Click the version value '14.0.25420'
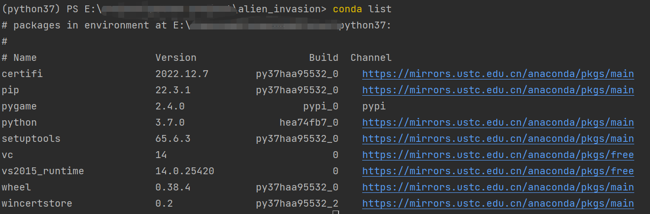This screenshot has height=214, width=650. click(185, 171)
